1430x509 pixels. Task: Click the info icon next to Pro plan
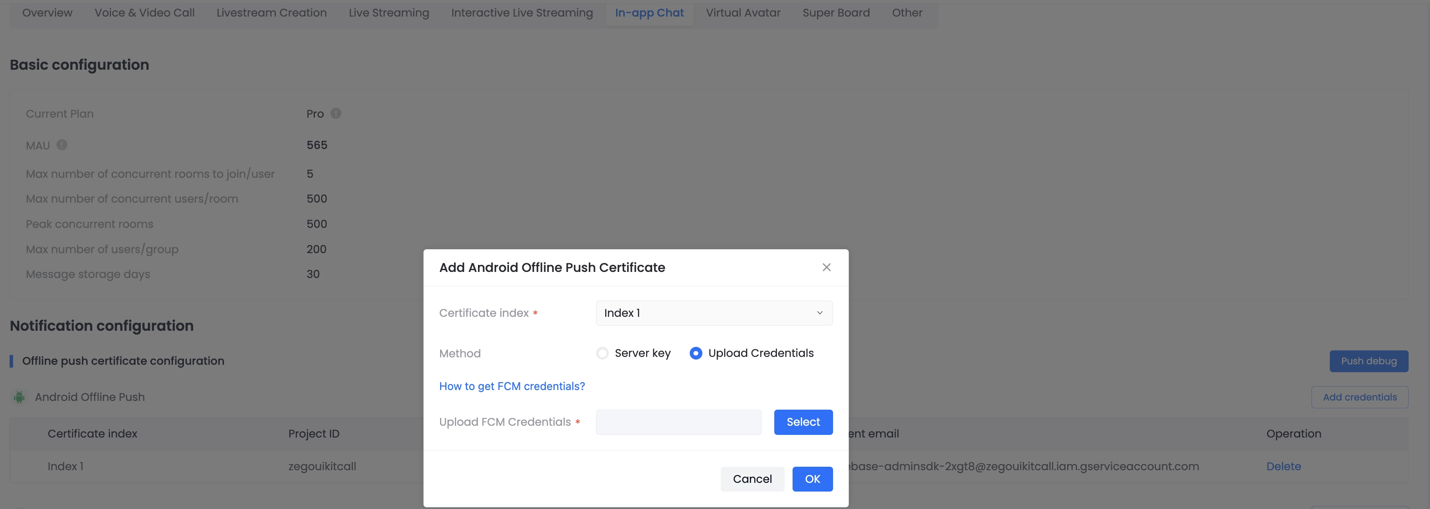336,113
